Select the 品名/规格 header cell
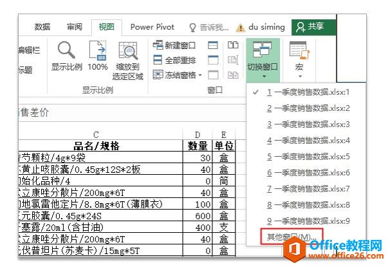The width and height of the screenshot is (388, 267). coord(97,146)
